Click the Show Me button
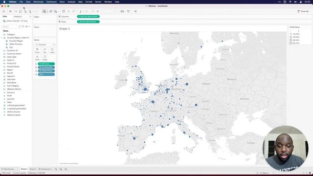This screenshot has width=313, height=176. (303, 11)
